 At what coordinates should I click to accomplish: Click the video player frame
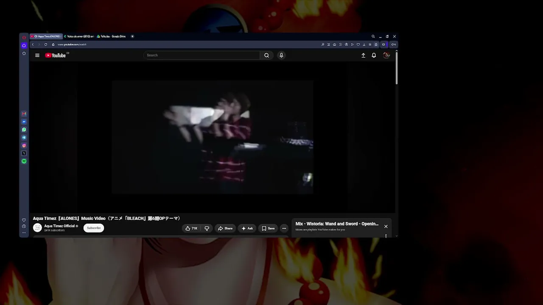click(213, 137)
